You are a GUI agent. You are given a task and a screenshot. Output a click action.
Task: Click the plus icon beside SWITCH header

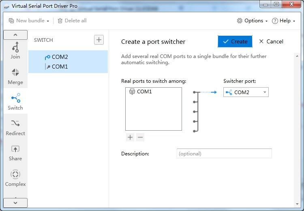click(99, 40)
